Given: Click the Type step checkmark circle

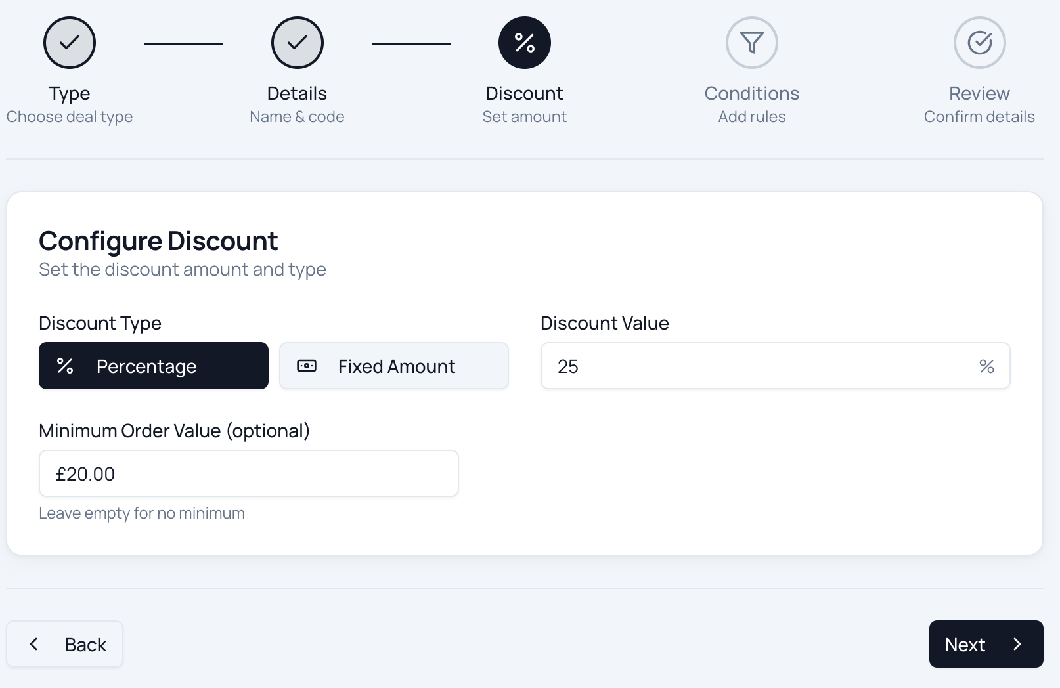Looking at the screenshot, I should coord(70,43).
